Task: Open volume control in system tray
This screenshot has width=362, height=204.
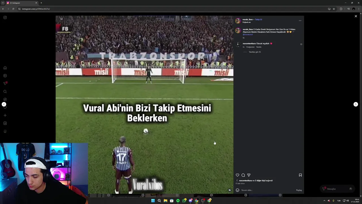Action: [348, 201]
